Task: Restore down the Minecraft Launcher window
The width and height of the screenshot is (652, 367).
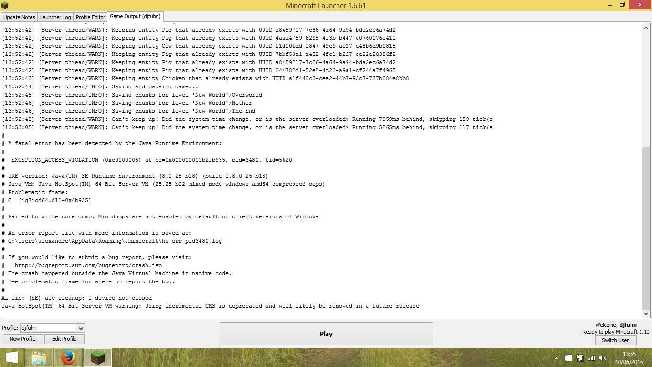Action: pos(622,5)
